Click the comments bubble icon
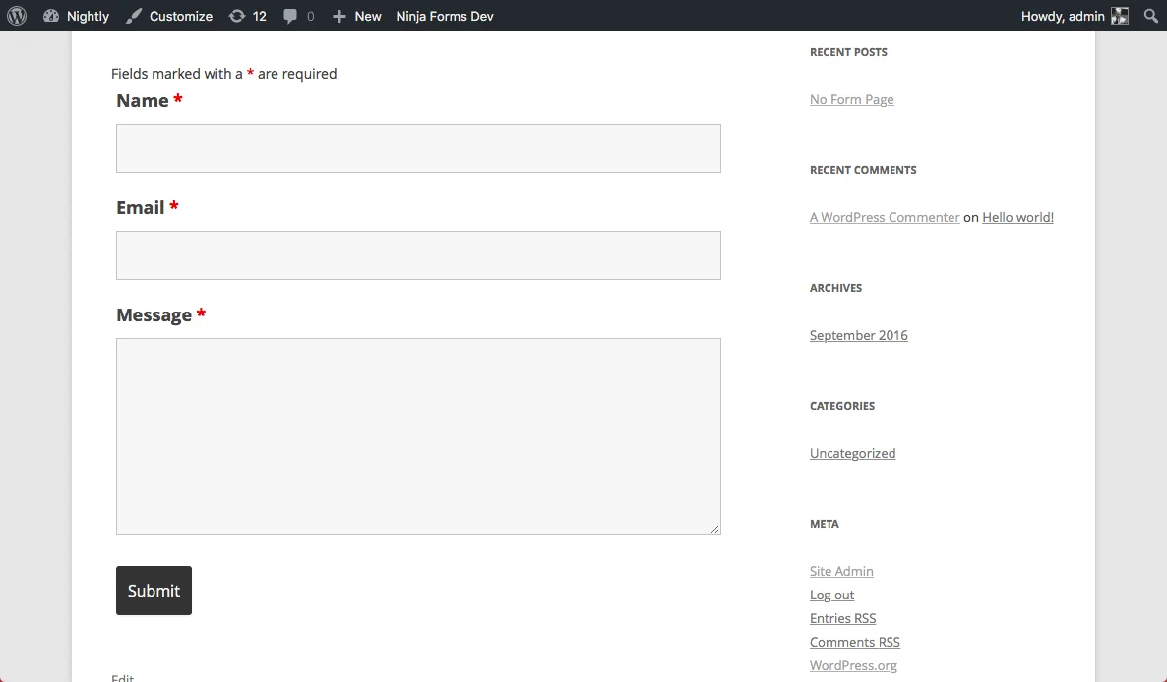The image size is (1167, 682). coord(290,15)
